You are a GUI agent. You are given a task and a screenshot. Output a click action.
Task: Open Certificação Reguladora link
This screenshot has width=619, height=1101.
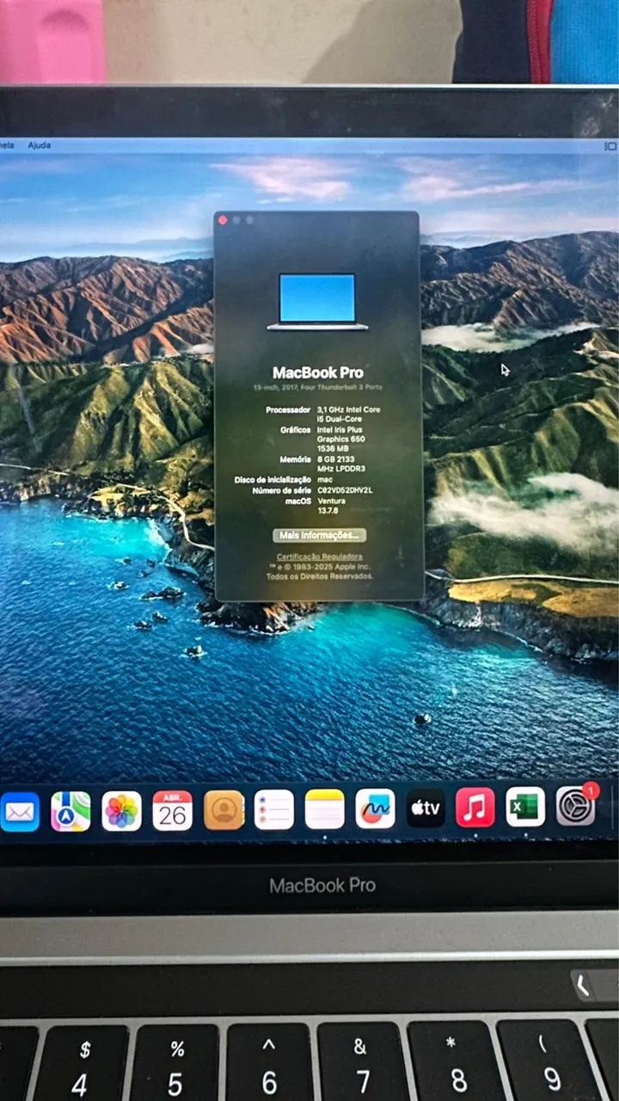click(x=319, y=557)
